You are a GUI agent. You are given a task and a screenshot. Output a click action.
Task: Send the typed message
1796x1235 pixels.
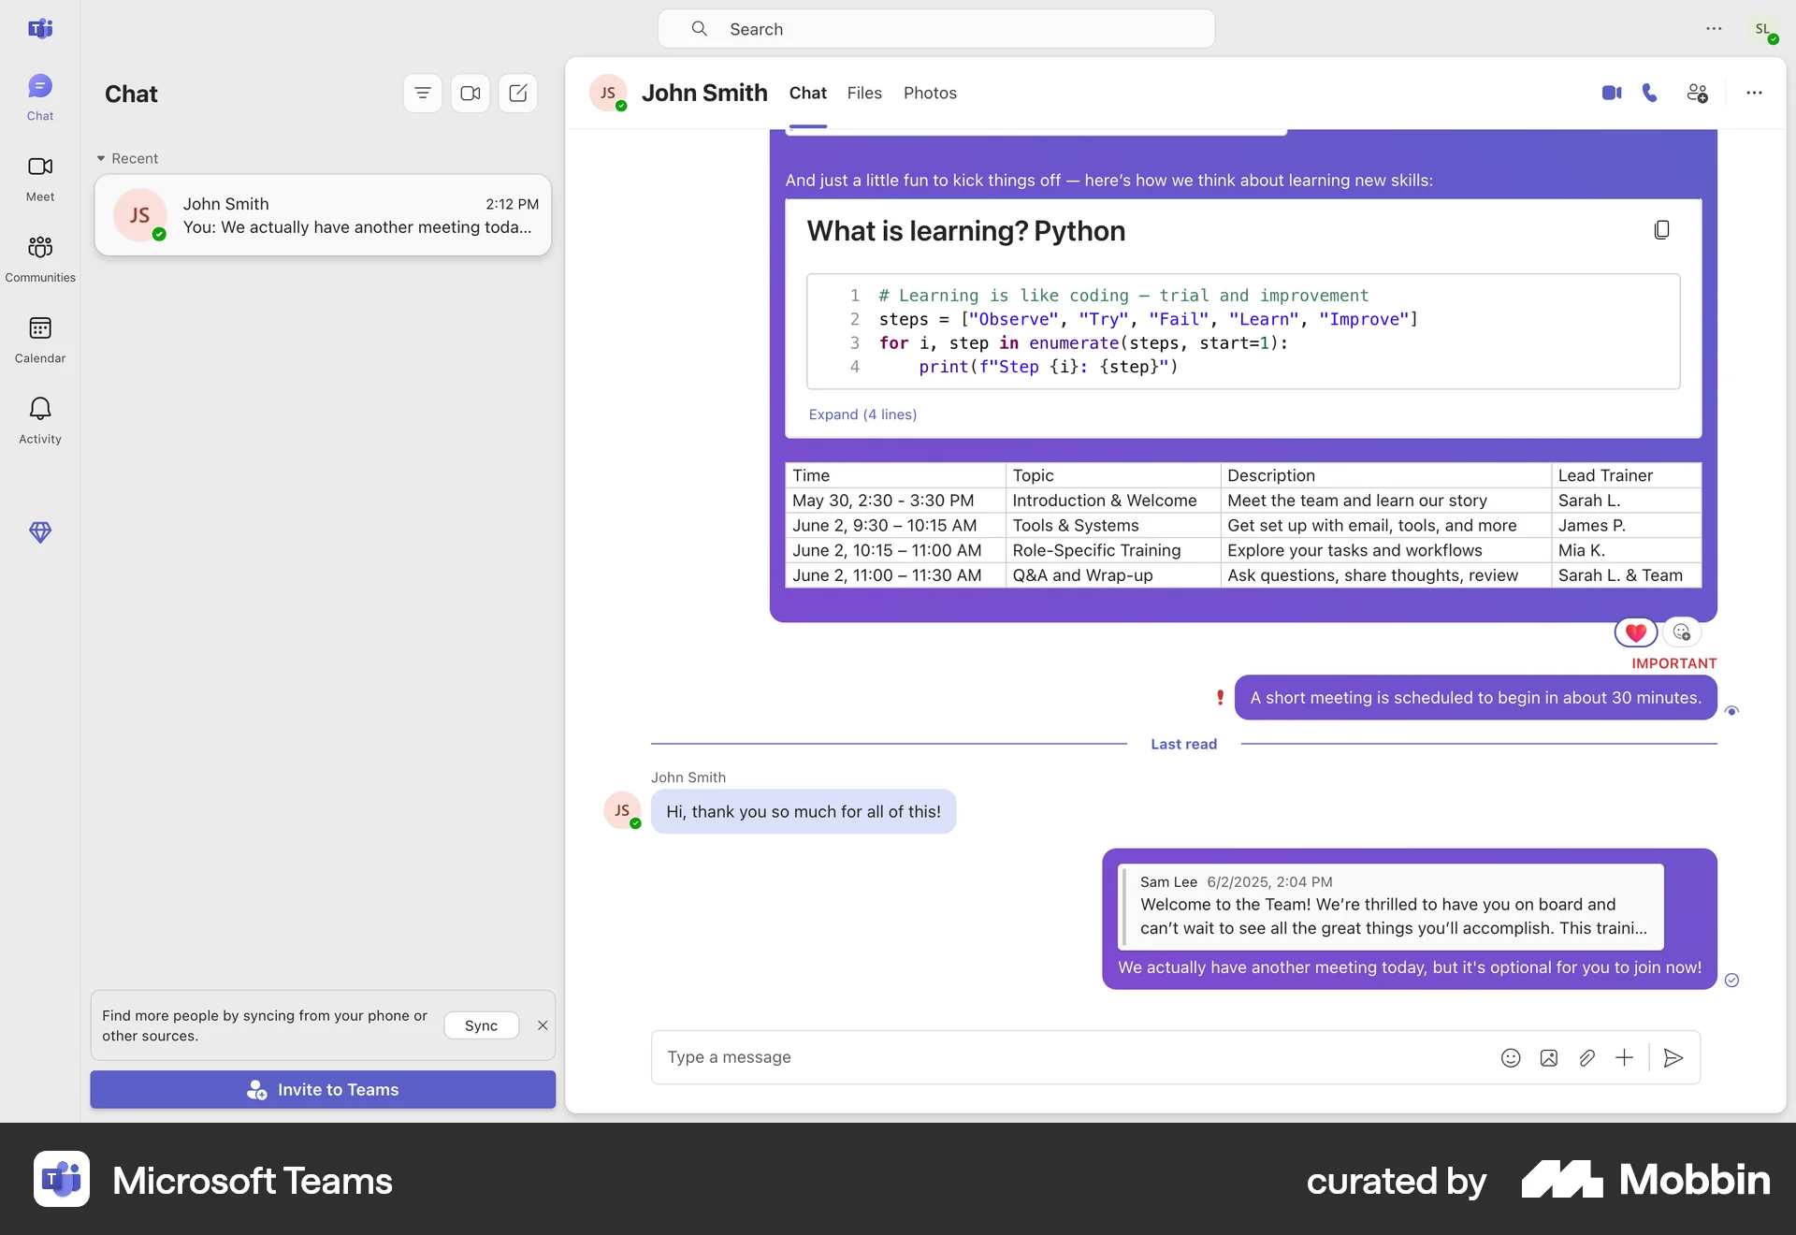tap(1673, 1057)
